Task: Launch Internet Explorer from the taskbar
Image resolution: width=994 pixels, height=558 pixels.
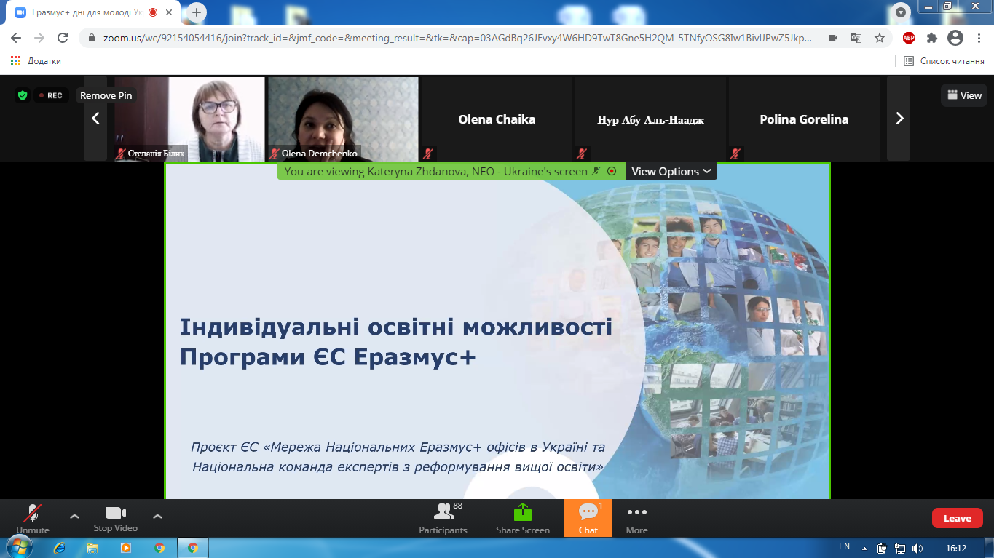Action: pos(60,548)
